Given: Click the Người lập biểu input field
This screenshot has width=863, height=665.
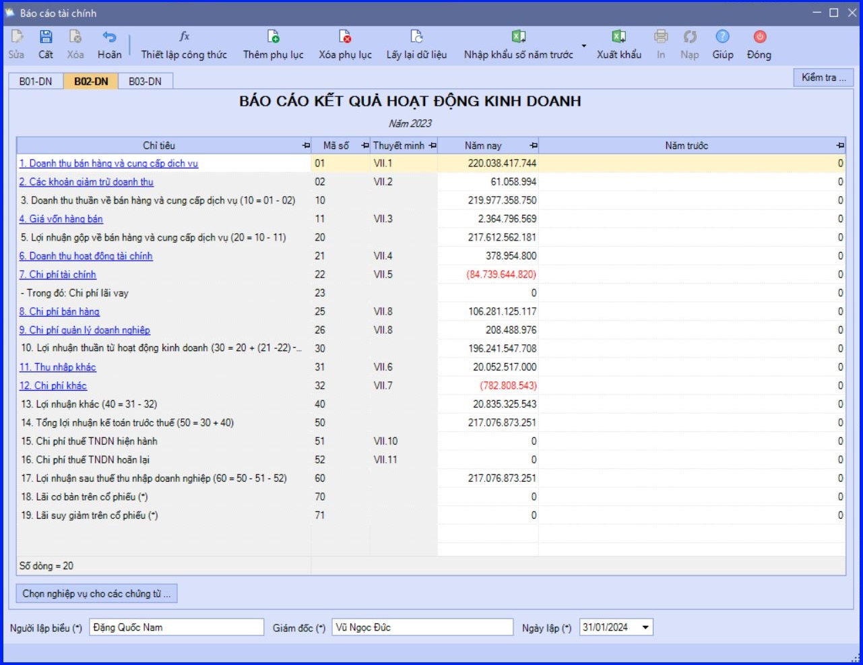Looking at the screenshot, I should 177,627.
